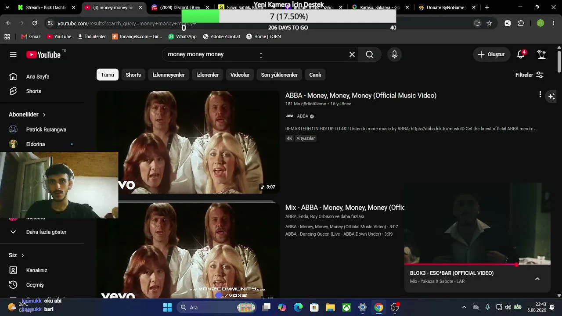Select the Tümü filter chip

pyautogui.click(x=108, y=75)
